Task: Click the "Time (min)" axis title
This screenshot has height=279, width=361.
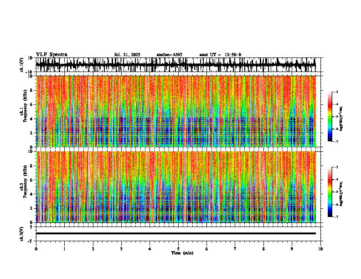Action: tap(182, 253)
